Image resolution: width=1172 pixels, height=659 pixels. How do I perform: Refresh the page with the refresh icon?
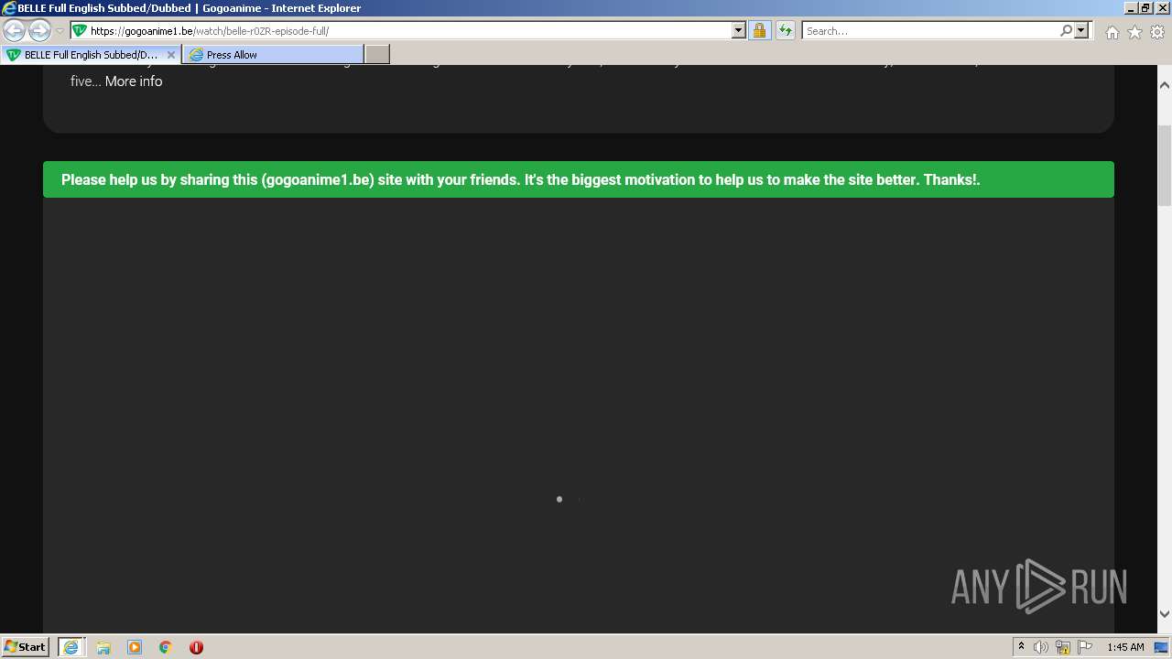point(786,30)
